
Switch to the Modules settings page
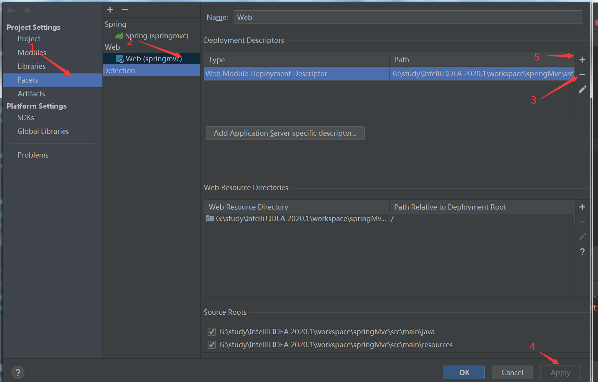coord(32,52)
